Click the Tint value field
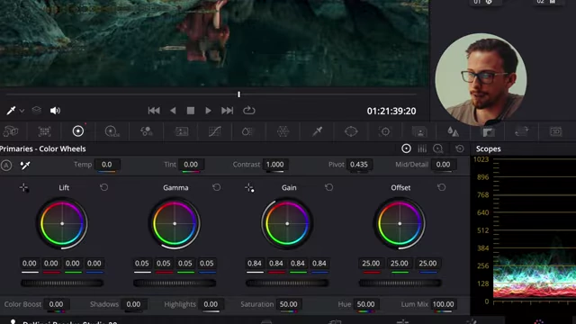The height and width of the screenshot is (324, 576). [x=191, y=164]
